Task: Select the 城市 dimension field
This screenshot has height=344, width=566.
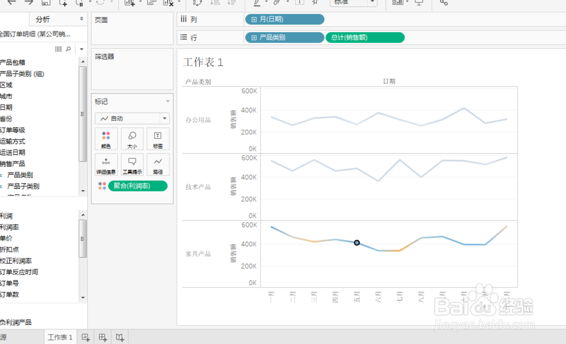Action: 6,96
